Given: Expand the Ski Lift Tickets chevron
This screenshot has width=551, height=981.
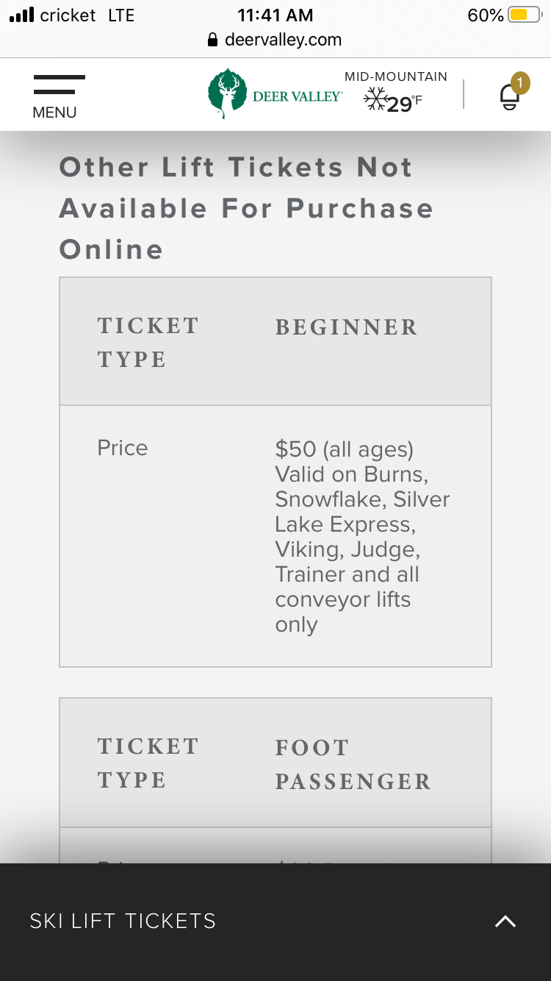Looking at the screenshot, I should tap(505, 921).
